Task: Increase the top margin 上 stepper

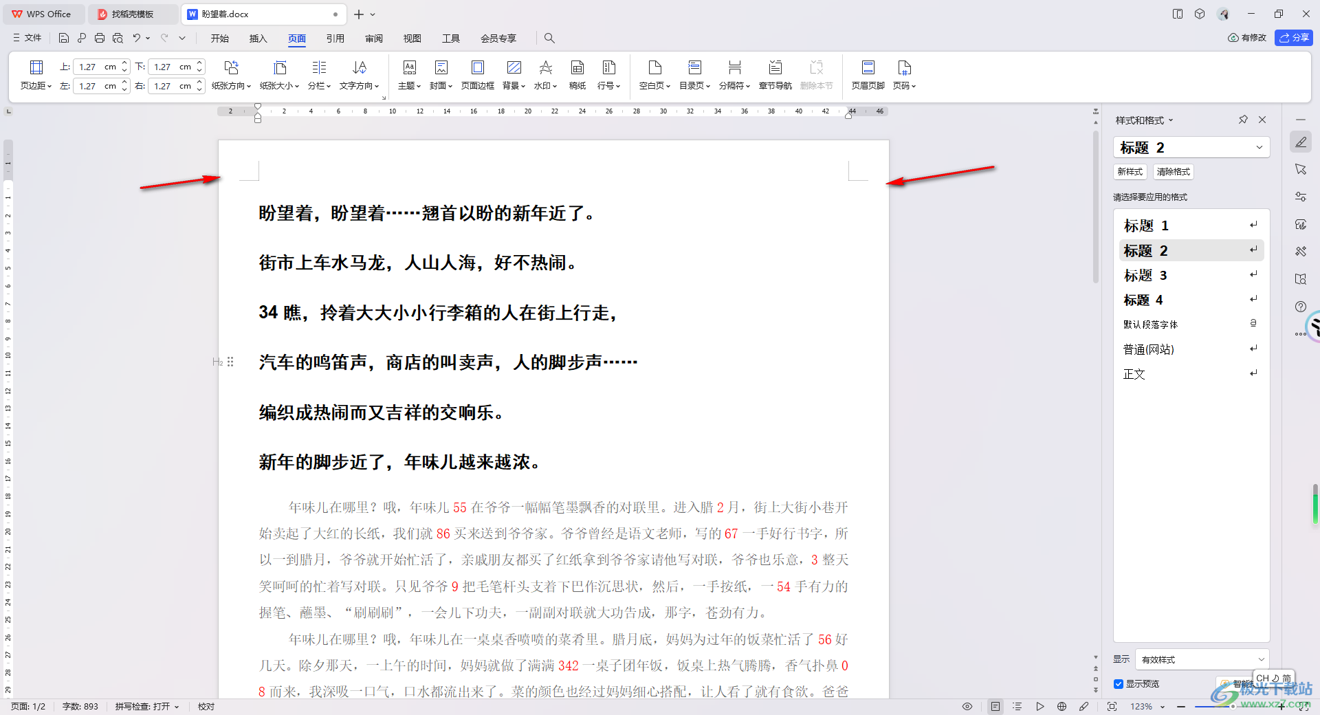Action: click(x=124, y=63)
